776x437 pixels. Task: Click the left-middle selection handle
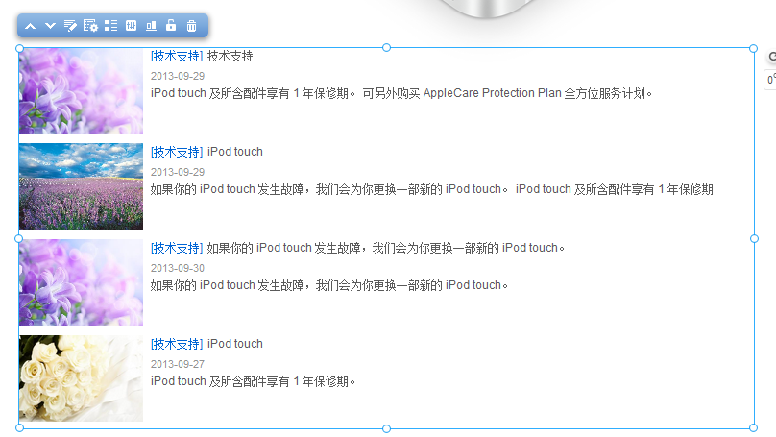tap(19, 238)
